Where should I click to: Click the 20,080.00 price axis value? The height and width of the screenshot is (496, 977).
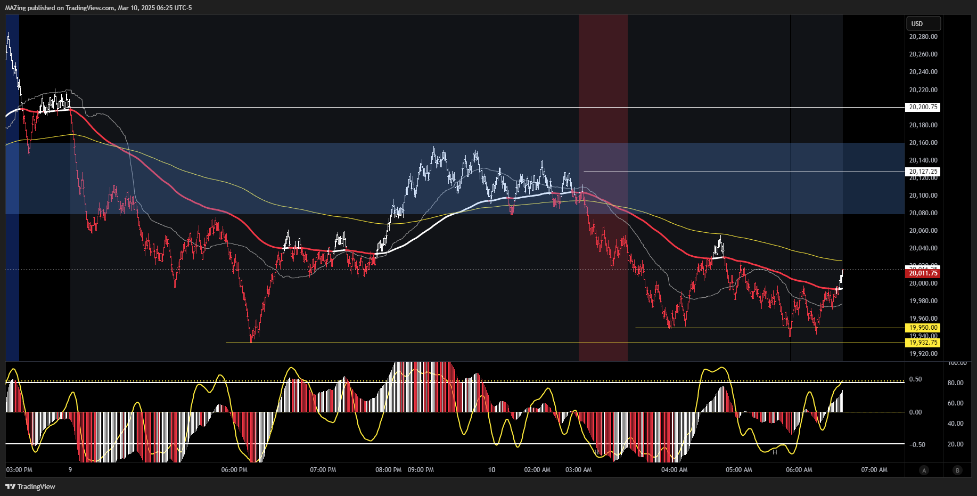pos(923,213)
